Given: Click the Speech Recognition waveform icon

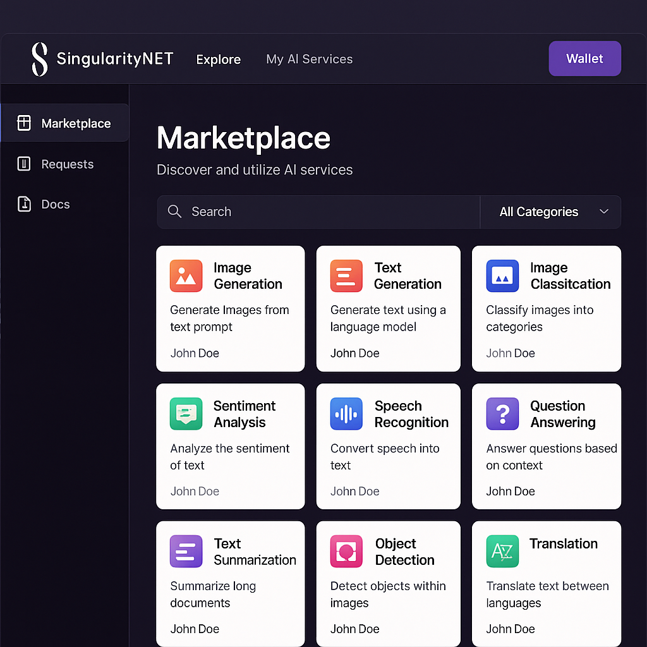Looking at the screenshot, I should (346, 414).
